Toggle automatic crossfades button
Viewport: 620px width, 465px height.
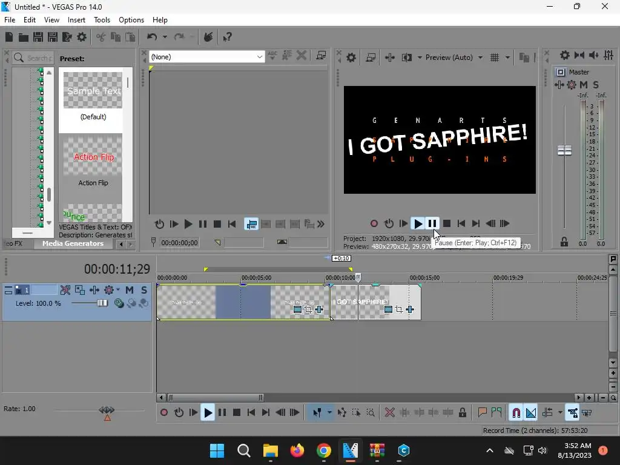(x=531, y=413)
